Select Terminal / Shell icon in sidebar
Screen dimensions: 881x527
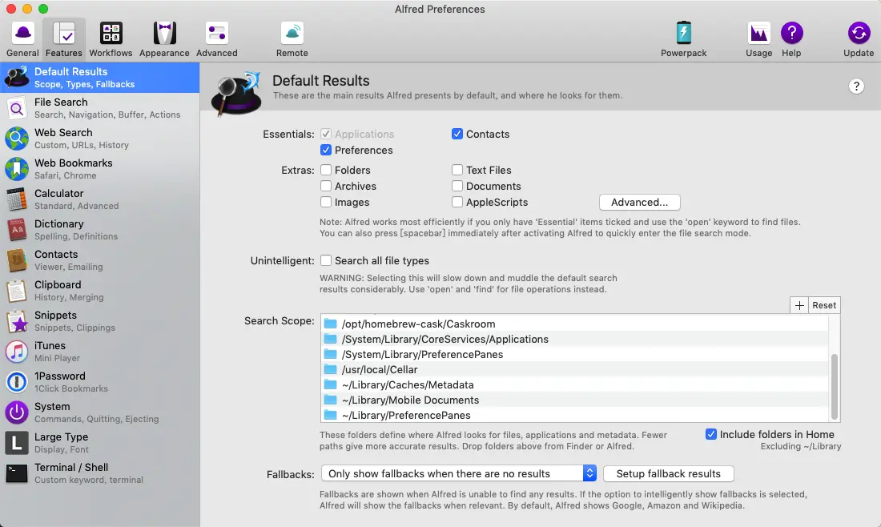click(17, 473)
